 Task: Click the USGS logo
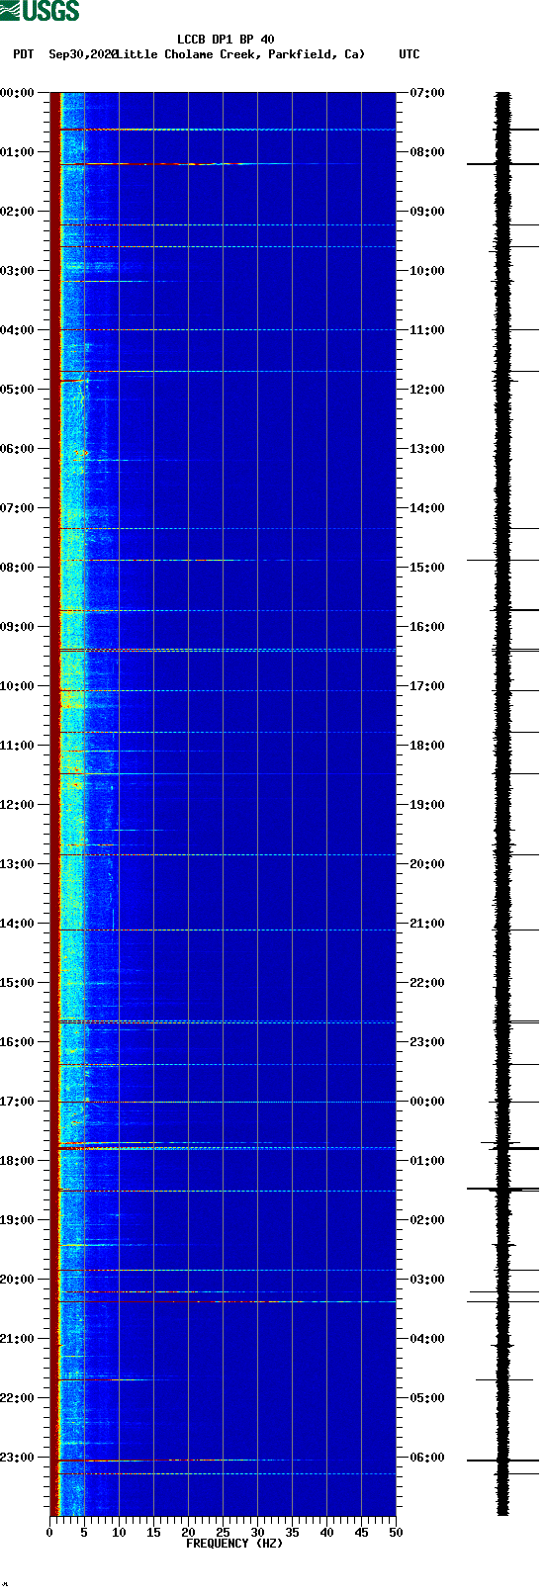click(x=40, y=11)
